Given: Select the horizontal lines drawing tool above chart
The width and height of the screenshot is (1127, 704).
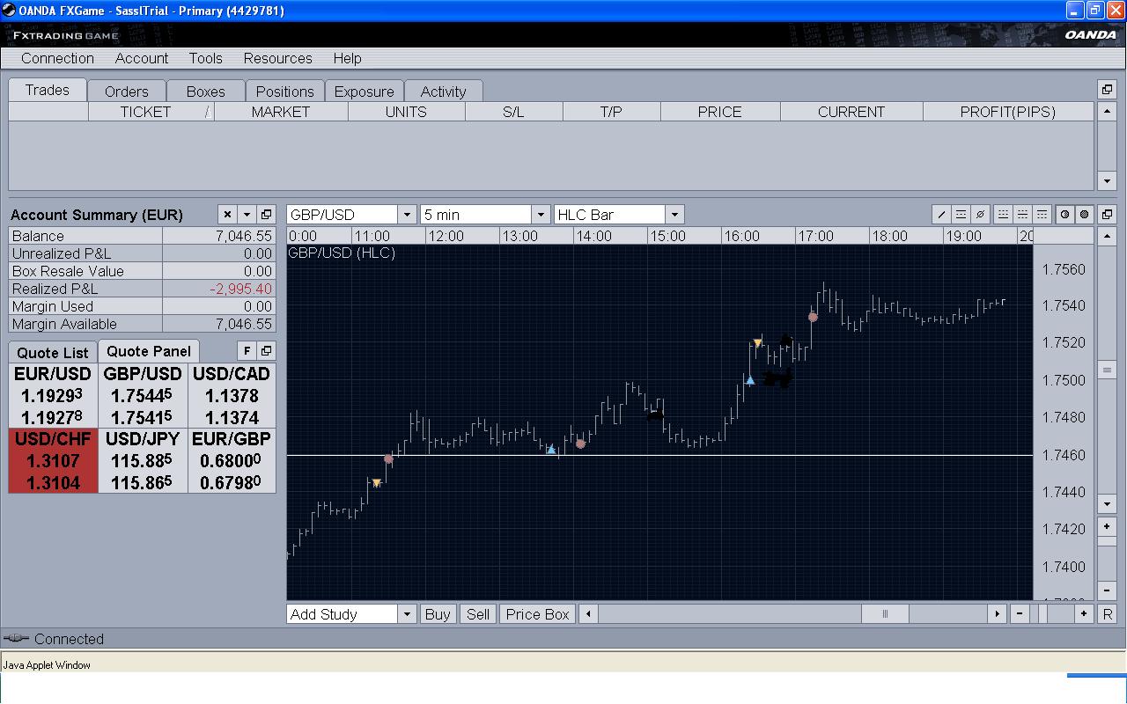Looking at the screenshot, I should 961,214.
